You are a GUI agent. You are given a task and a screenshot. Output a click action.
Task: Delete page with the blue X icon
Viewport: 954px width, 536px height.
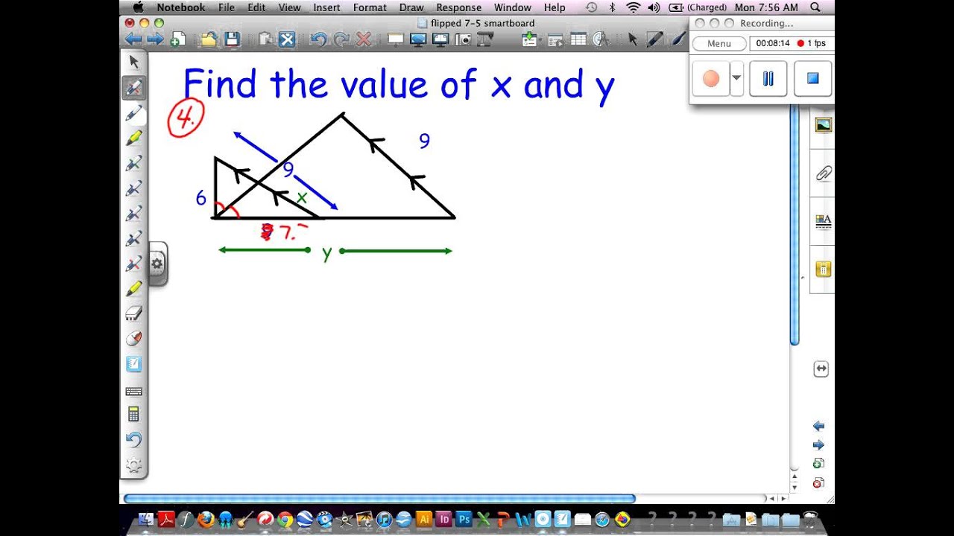pos(287,39)
